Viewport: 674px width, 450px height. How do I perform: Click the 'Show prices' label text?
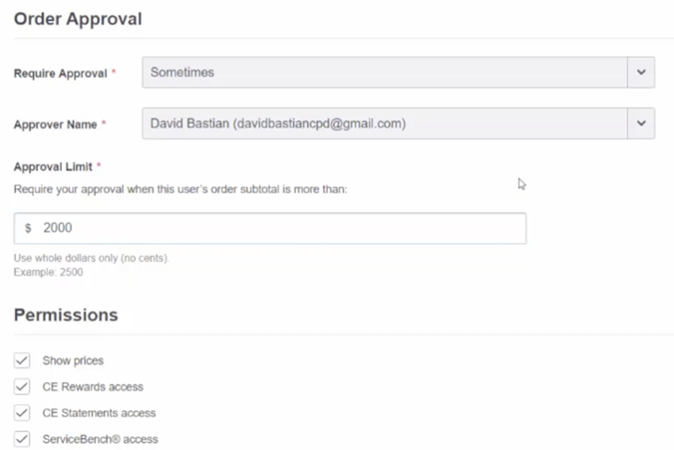click(73, 360)
